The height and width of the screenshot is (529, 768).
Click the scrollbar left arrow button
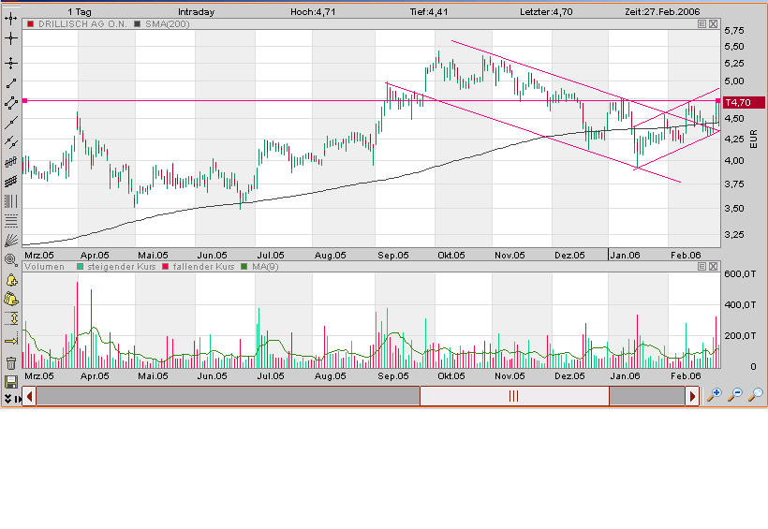click(29, 396)
